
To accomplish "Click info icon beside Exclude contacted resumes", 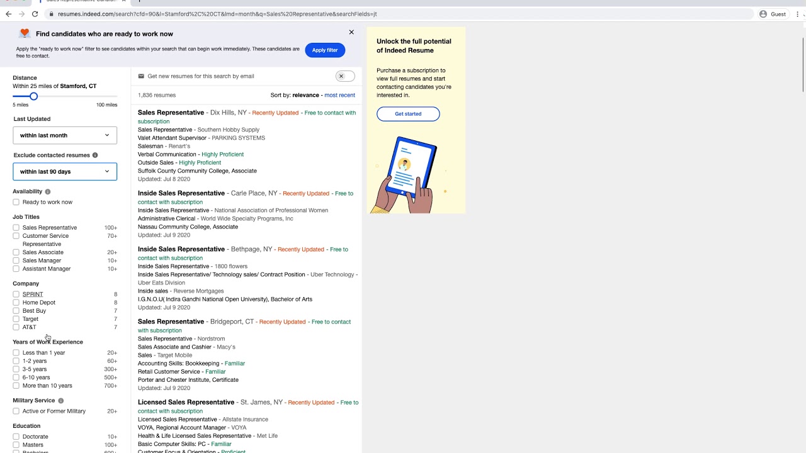I will (95, 155).
